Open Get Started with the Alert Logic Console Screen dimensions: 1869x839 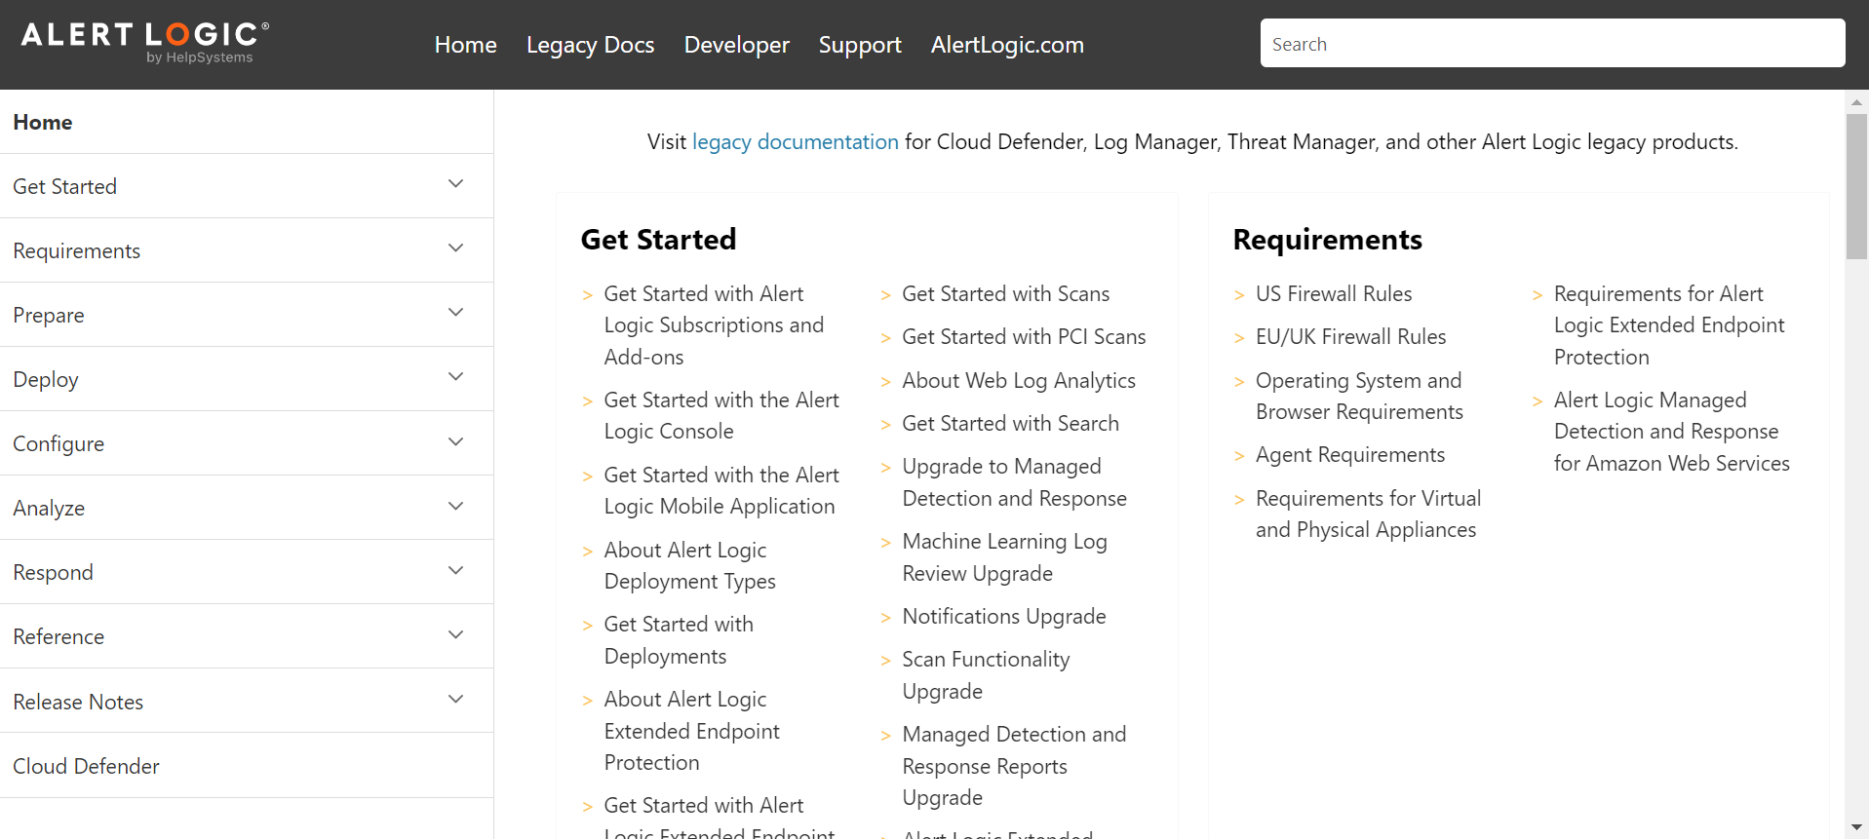721,415
